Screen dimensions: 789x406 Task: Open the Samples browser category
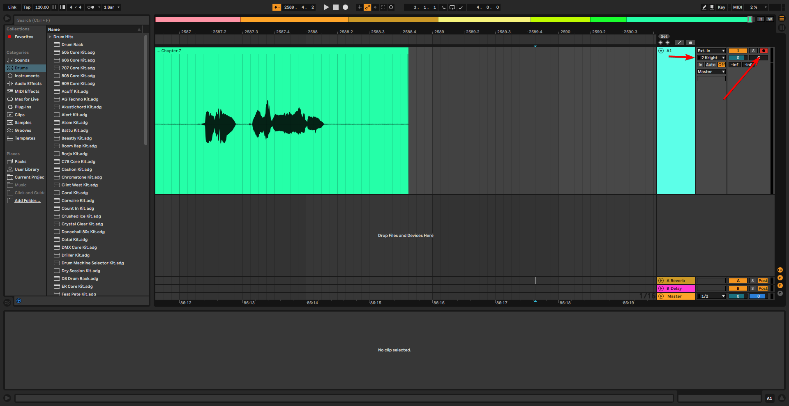pos(23,123)
